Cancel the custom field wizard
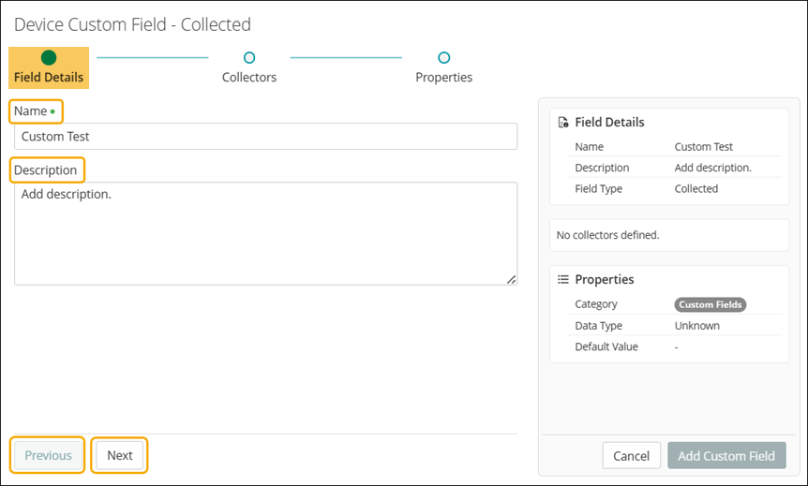808x486 pixels. (631, 456)
